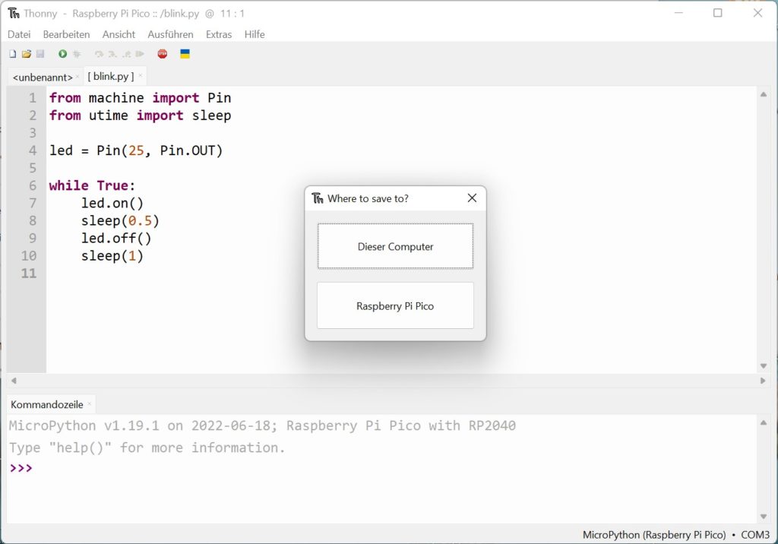Click the 'Type "help()"' line in shell

(147, 448)
